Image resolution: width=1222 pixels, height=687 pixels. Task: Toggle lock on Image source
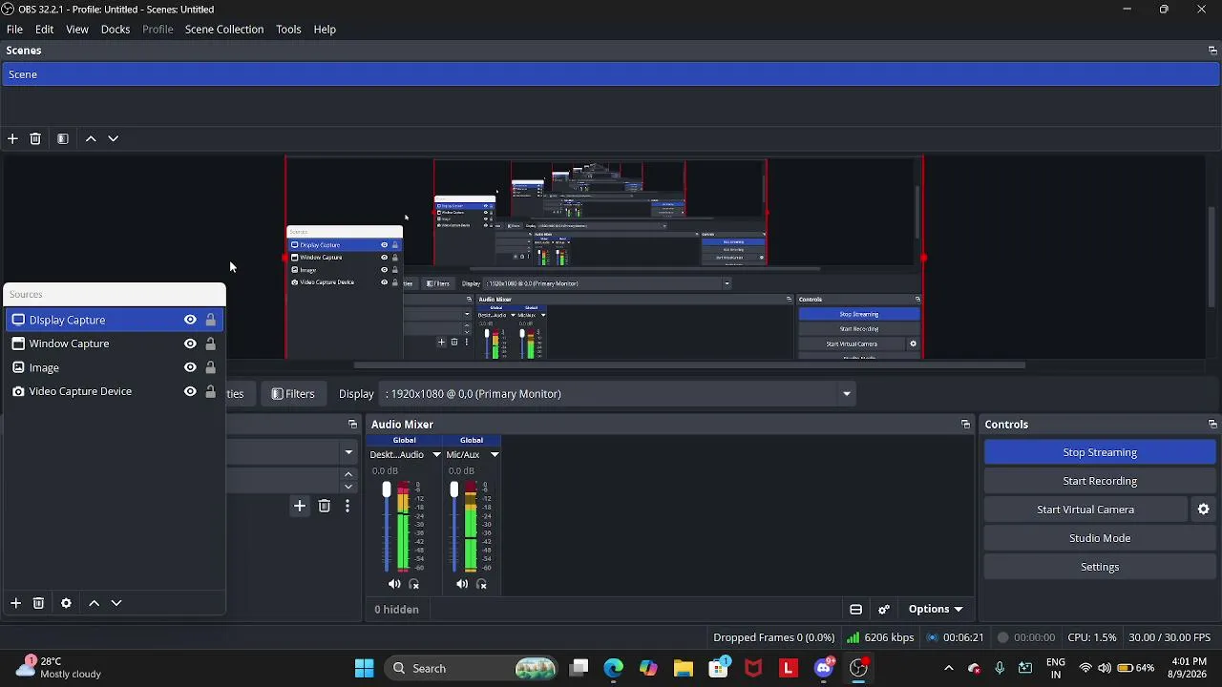211,367
